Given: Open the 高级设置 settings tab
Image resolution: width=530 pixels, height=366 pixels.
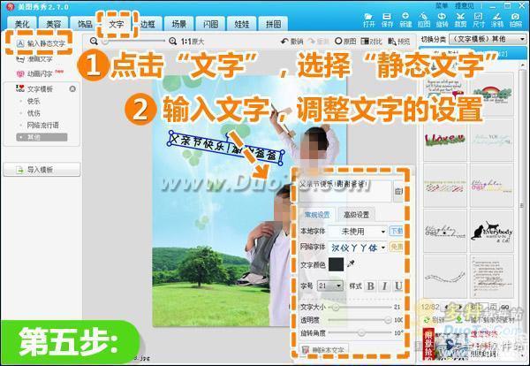Looking at the screenshot, I should pyautogui.click(x=356, y=215).
